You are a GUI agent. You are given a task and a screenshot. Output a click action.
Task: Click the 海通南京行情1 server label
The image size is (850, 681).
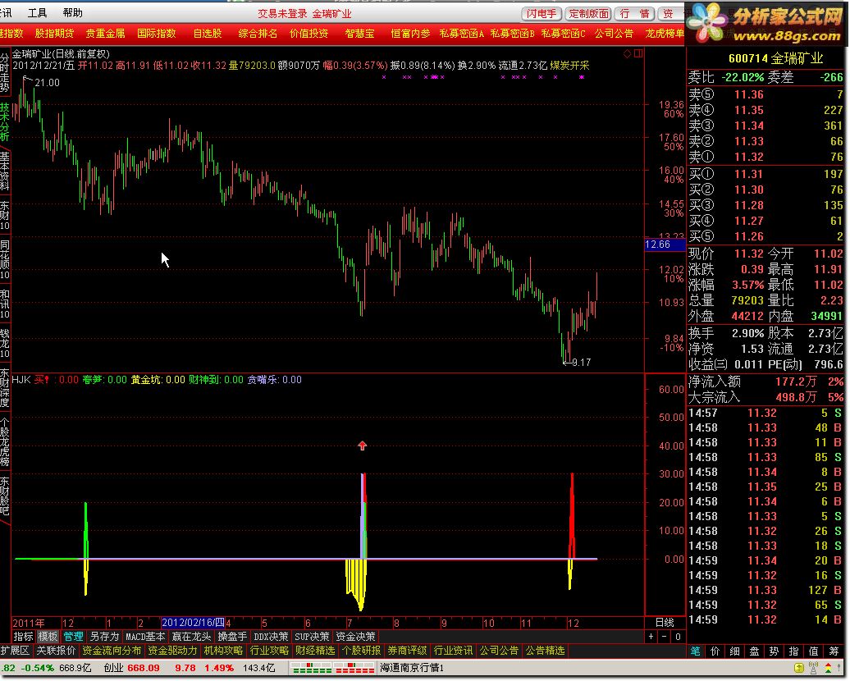[x=412, y=667]
